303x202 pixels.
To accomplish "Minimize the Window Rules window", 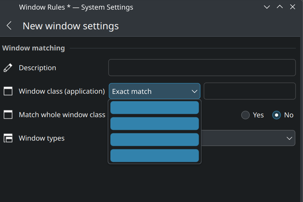I will [x=267, y=7].
